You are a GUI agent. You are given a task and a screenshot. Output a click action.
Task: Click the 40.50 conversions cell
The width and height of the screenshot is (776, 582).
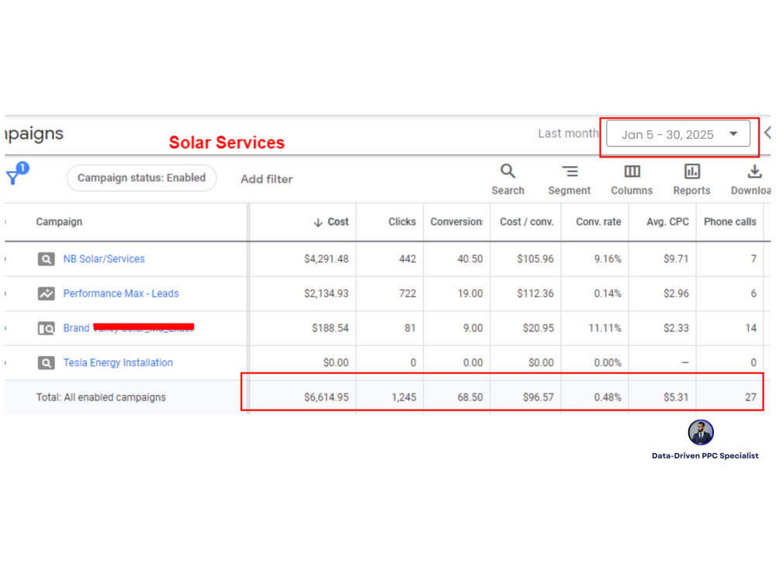coord(470,259)
